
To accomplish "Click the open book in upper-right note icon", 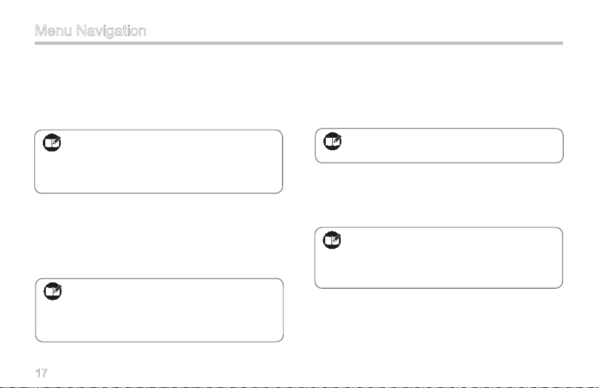I will click(331, 142).
